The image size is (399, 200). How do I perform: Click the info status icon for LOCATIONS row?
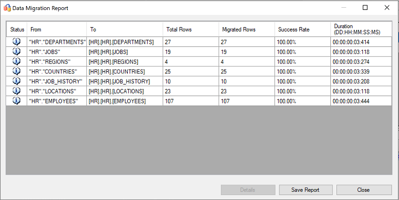(17, 91)
